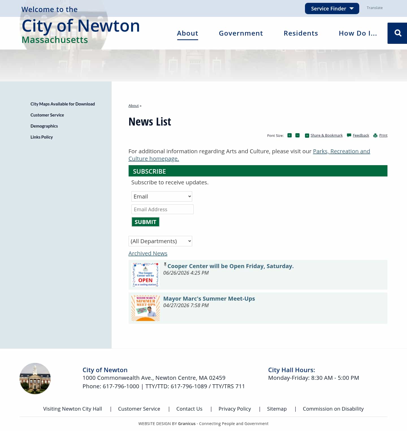
Task: Open the How Do I... menu
Action: [358, 33]
